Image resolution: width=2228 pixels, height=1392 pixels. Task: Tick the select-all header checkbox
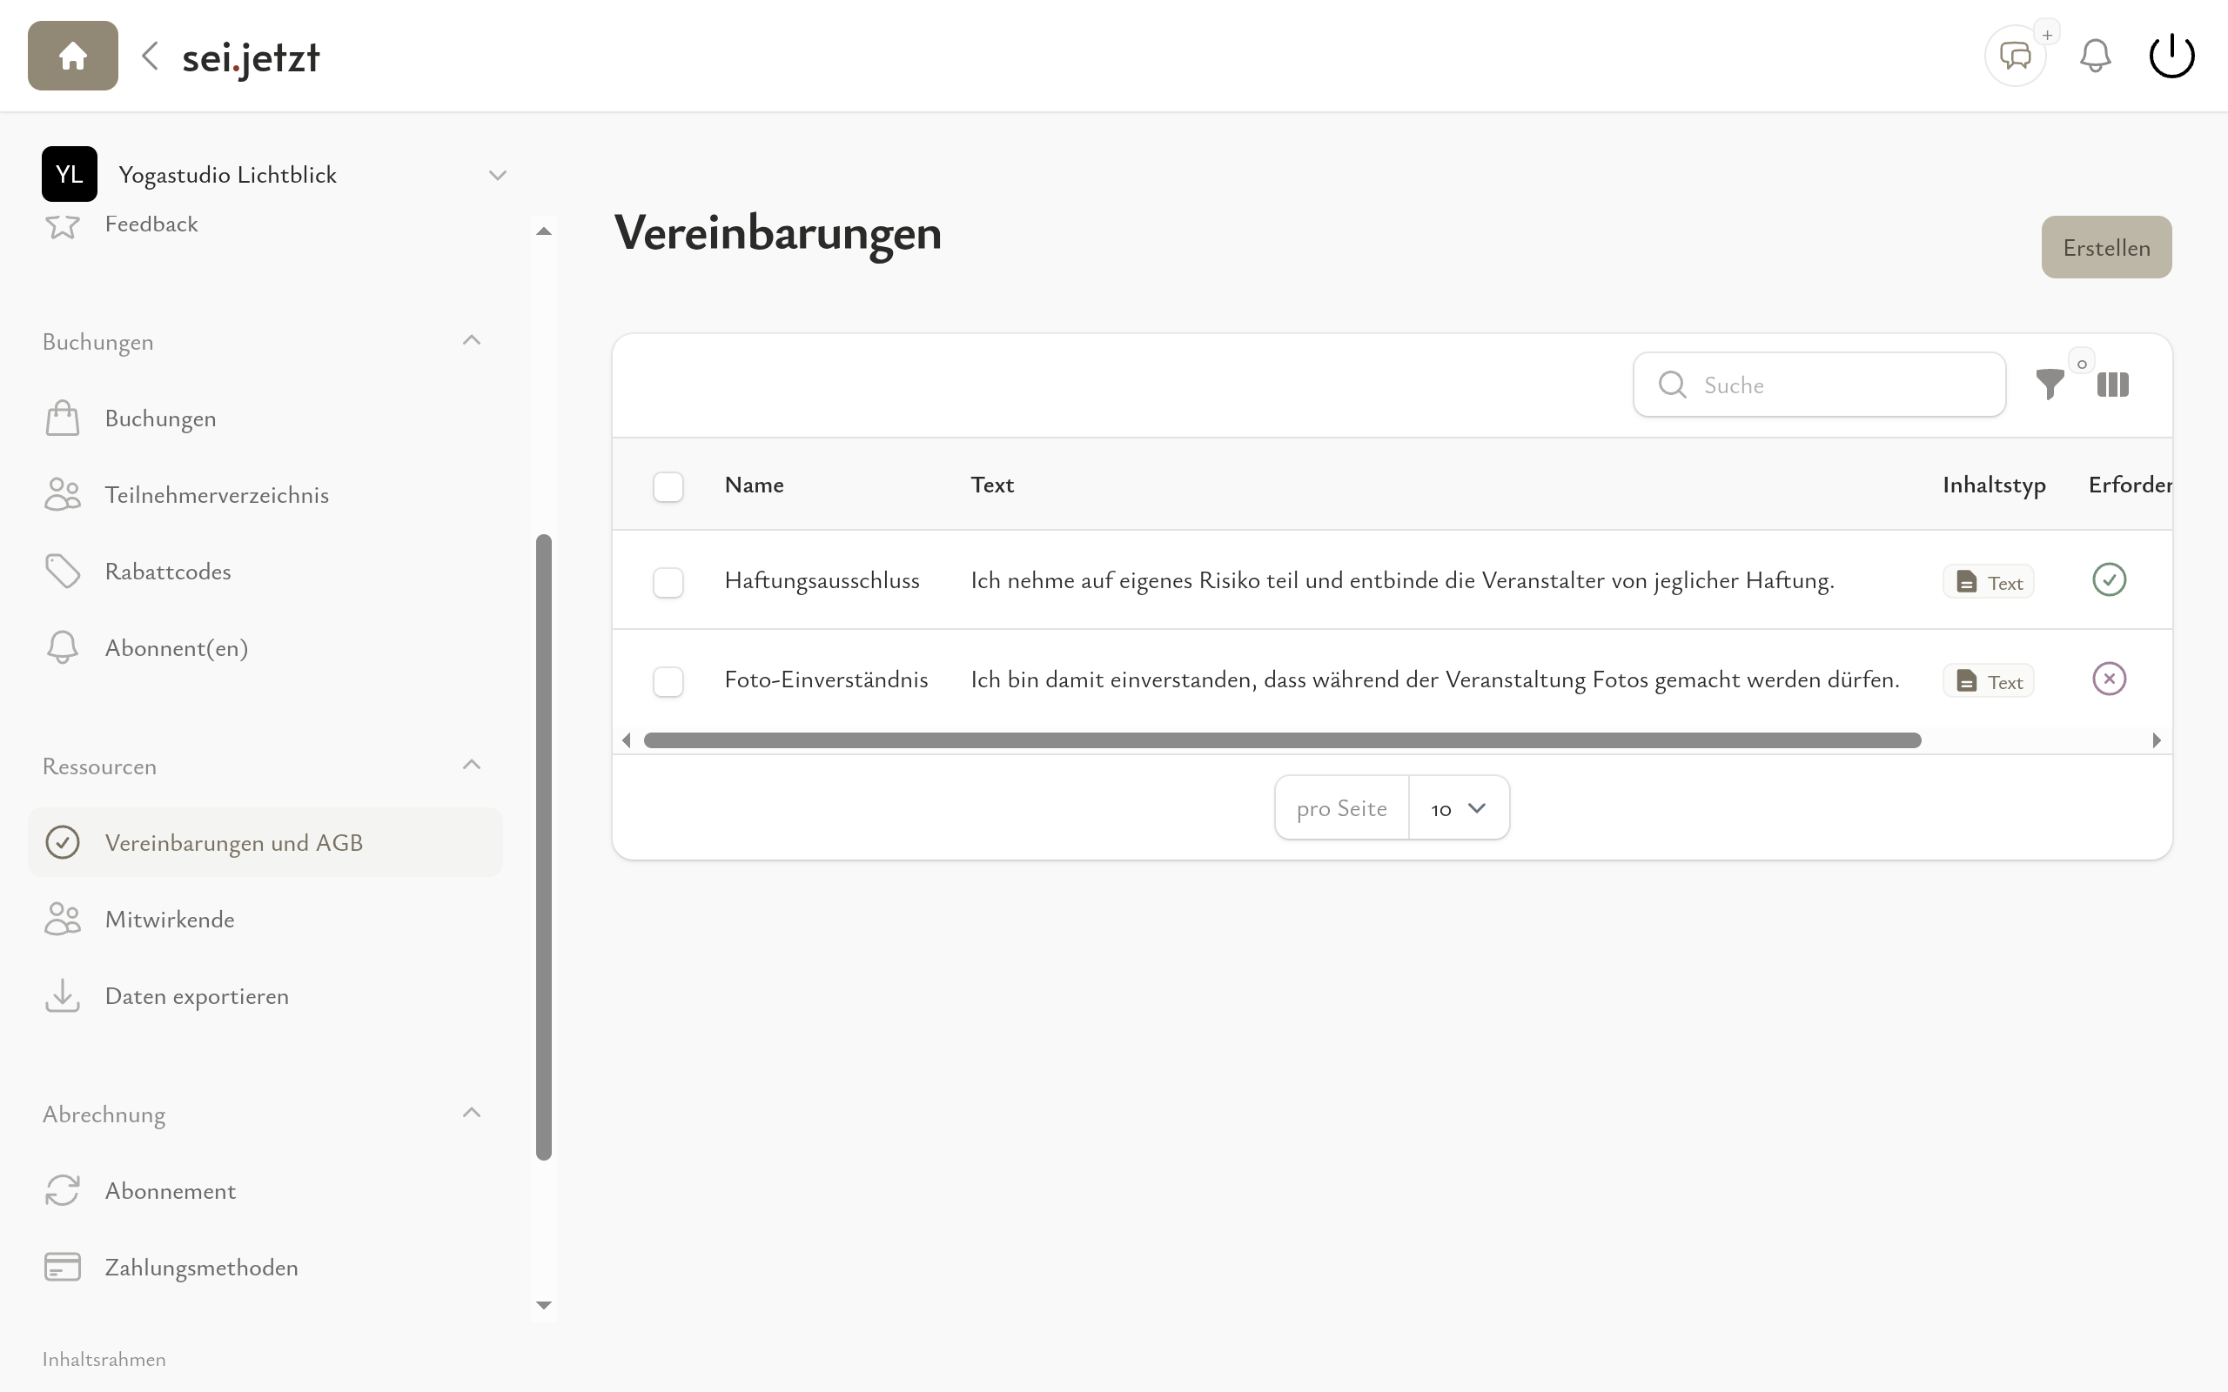pos(668,486)
